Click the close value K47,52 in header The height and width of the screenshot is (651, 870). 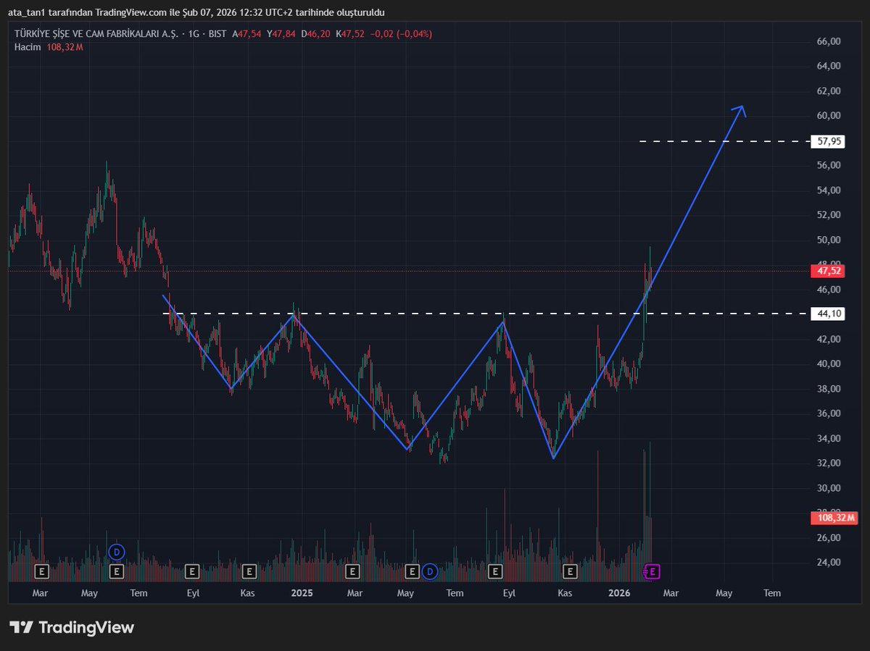pos(351,34)
